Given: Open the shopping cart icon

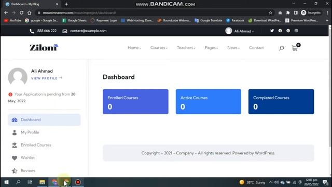Looking at the screenshot, I should (295, 48).
